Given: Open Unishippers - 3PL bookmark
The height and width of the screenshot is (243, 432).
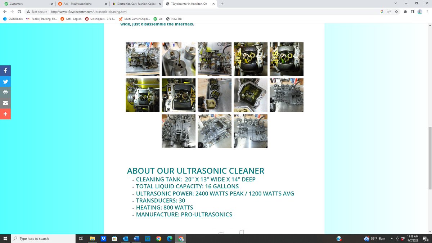Looking at the screenshot, I should click(100, 19).
